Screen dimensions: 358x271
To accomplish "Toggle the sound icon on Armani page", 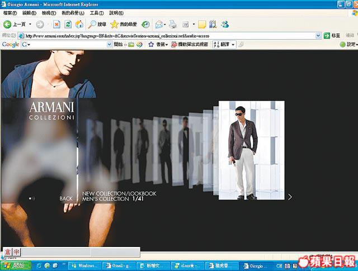I will pos(32,198).
